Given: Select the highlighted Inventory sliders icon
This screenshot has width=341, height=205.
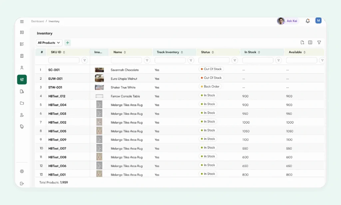Looking at the screenshot, I should 22,79.
